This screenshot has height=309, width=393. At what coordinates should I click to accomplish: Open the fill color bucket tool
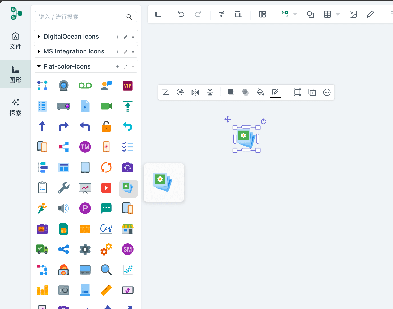[260, 92]
